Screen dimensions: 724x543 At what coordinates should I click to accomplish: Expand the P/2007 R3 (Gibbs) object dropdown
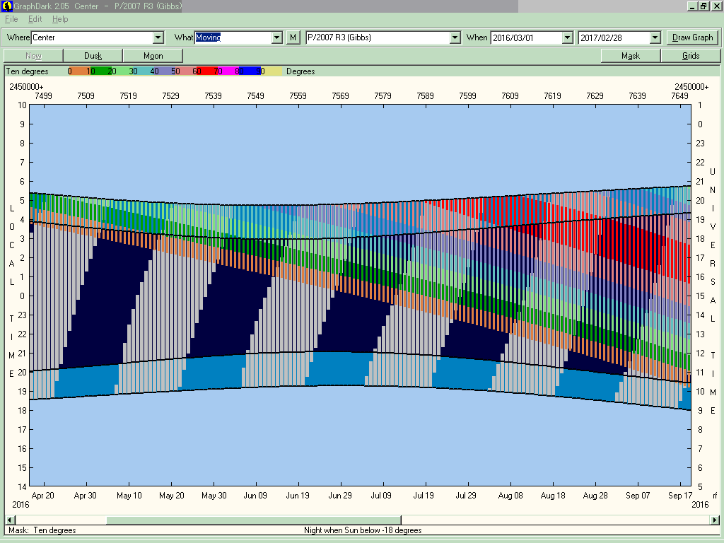point(455,37)
